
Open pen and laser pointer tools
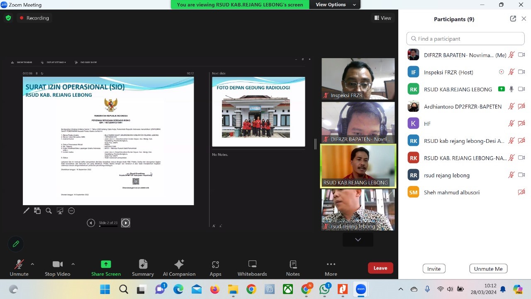coord(26,211)
